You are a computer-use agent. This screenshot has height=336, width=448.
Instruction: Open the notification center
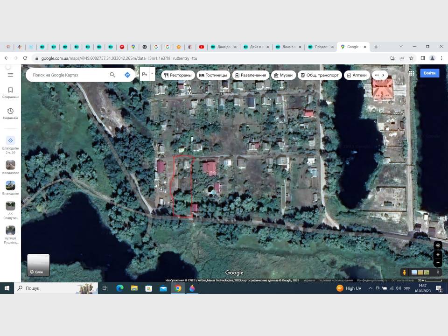click(439, 288)
